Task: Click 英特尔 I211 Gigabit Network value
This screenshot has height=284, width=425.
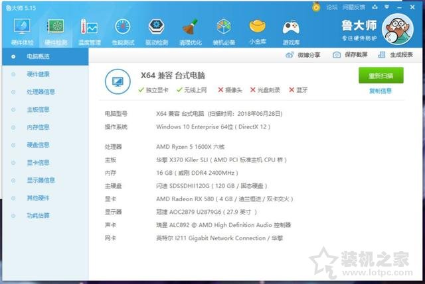Action: 220,238
